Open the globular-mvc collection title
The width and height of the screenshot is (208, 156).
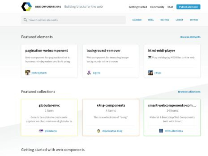coord(49,105)
